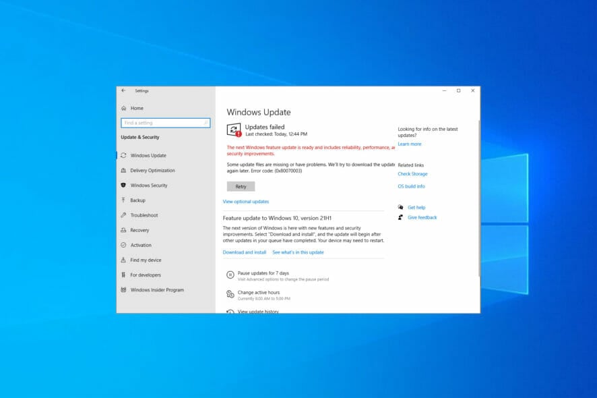Click the Updates failed status icon

tap(234, 130)
